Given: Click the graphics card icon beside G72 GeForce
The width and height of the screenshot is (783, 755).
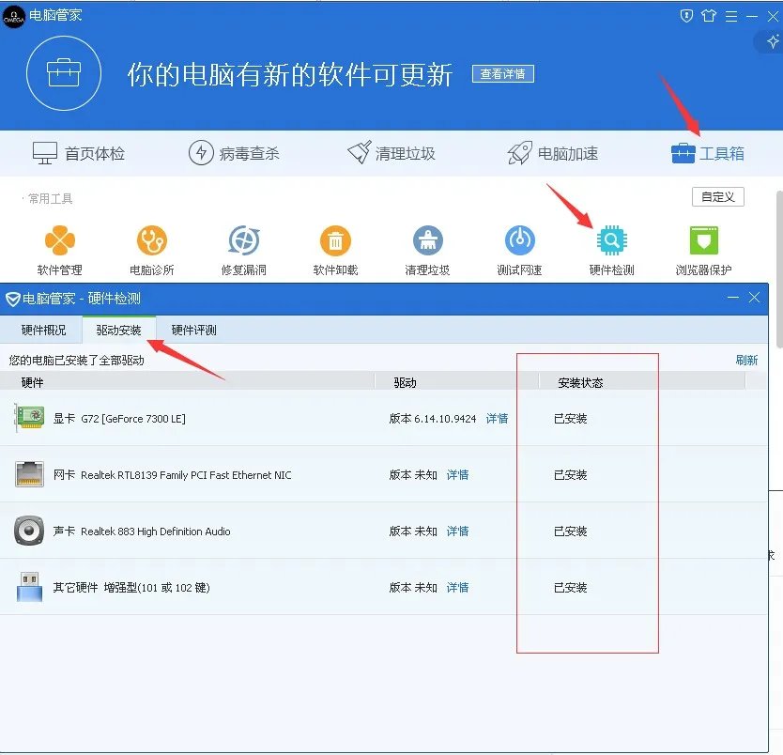Looking at the screenshot, I should coord(28,416).
